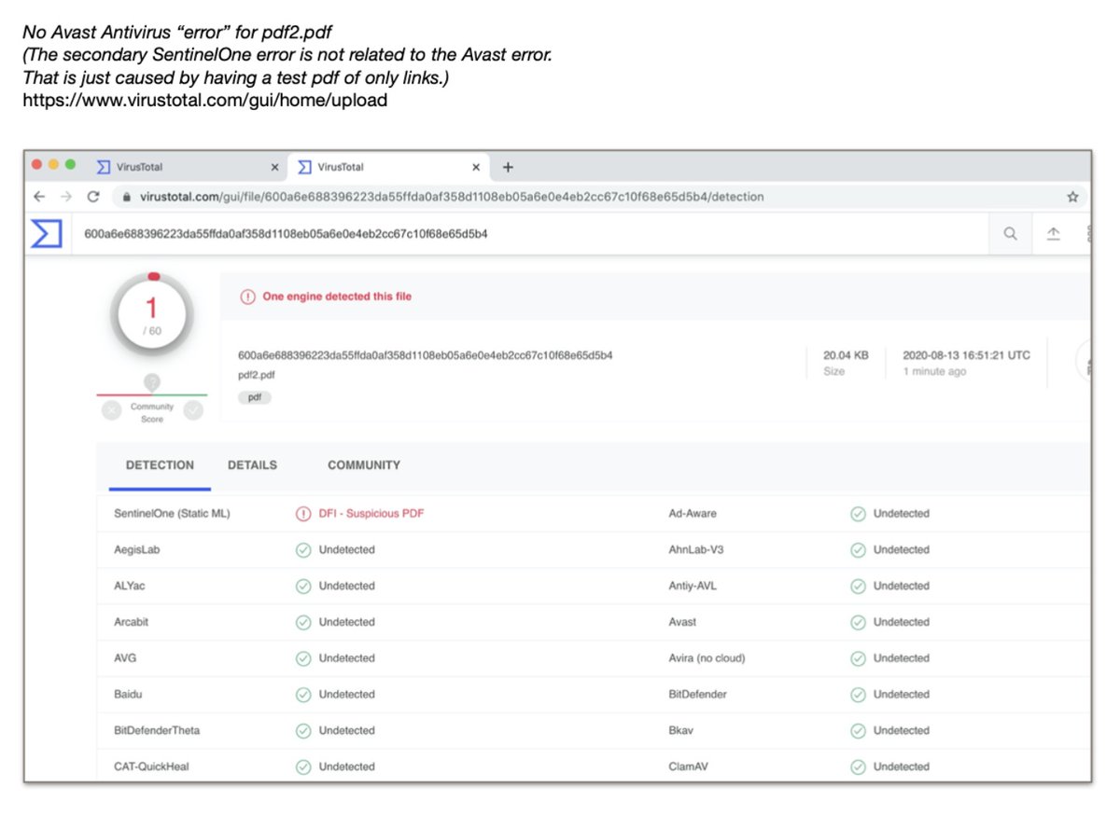Image resolution: width=1120 pixels, height=815 pixels.
Task: Click the Community Score label
Action: coord(152,413)
